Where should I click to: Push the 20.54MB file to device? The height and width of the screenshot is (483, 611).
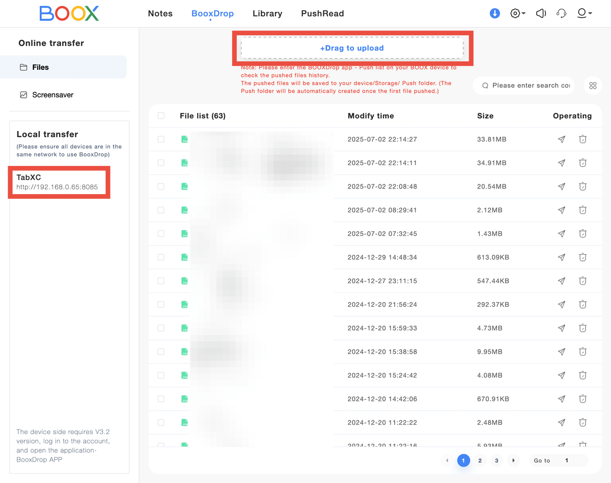[x=562, y=186]
